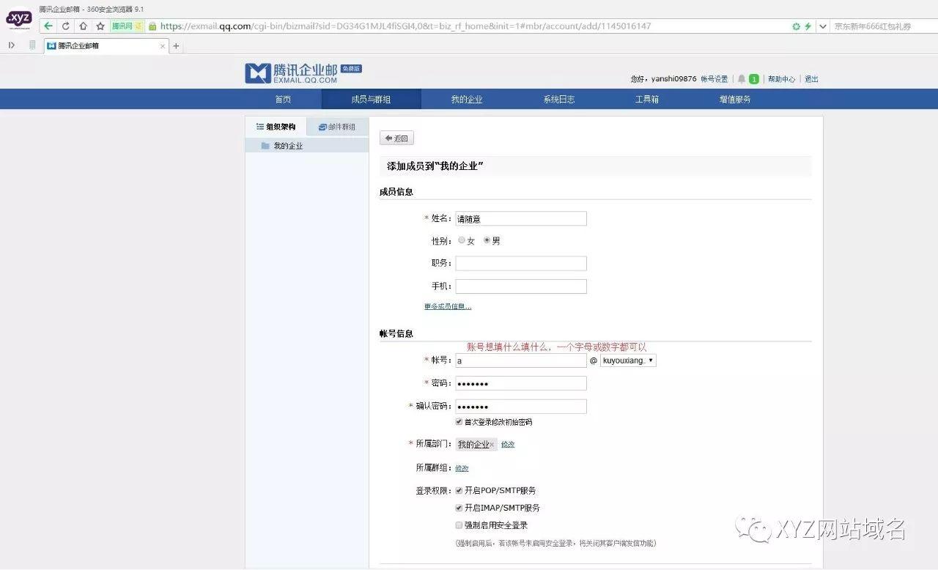The width and height of the screenshot is (938, 570).
Task: Click the Tencent Exmail logo icon
Action: [255, 73]
